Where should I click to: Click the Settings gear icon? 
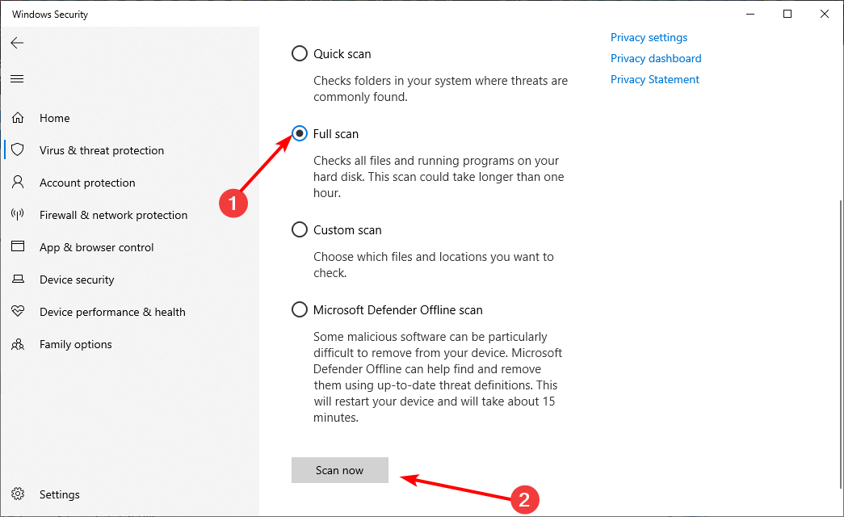point(18,494)
